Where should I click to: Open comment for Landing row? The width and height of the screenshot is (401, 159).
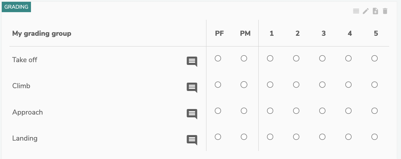(x=192, y=140)
